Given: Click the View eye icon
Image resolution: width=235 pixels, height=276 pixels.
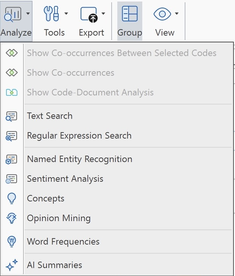Looking at the screenshot, I should pos(162,14).
